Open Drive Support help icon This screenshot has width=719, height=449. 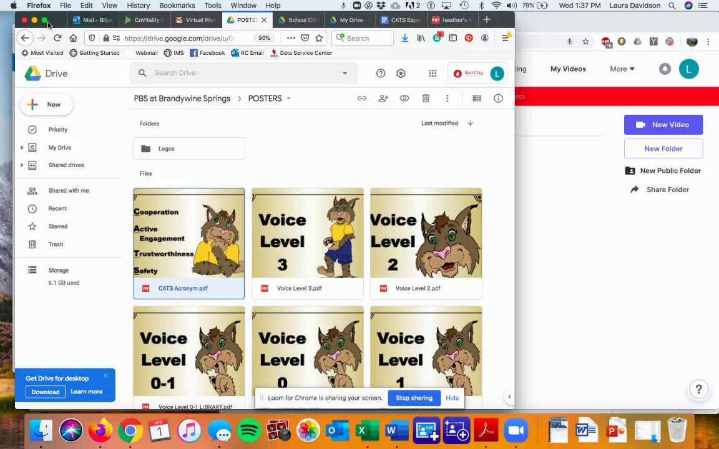(381, 74)
